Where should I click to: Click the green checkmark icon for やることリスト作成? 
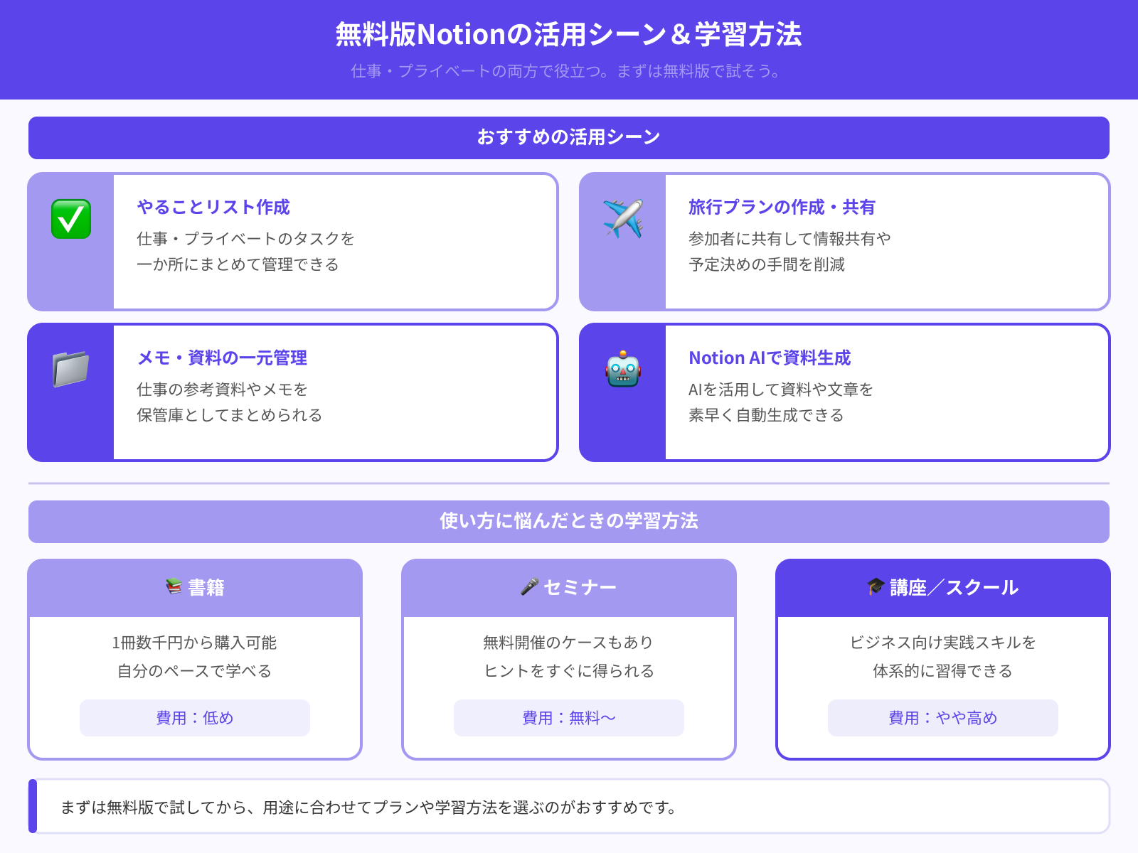click(70, 218)
